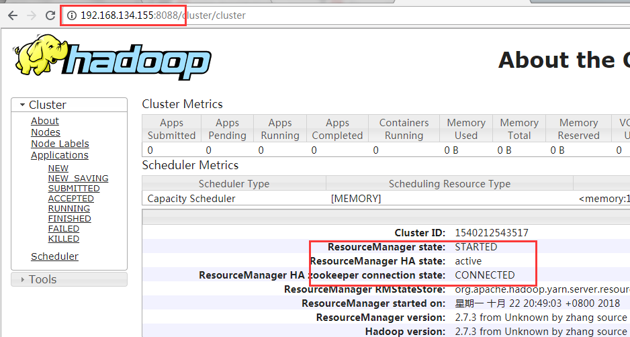Image resolution: width=630 pixels, height=337 pixels.
Task: Open the Applications link
Action: (60, 155)
